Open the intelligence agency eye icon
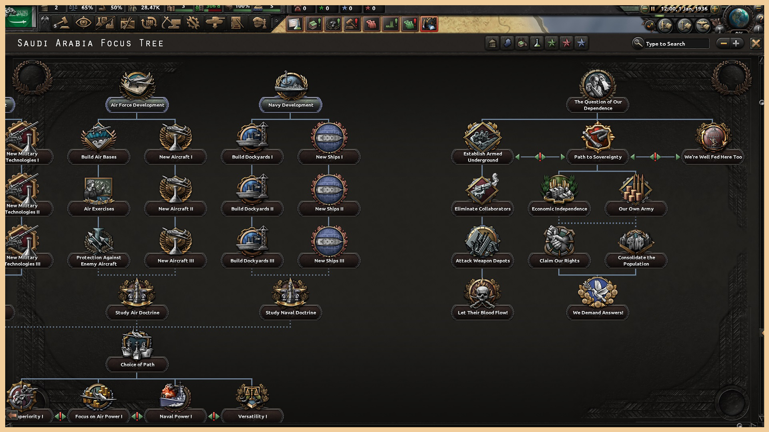Screen dimensions: 769x432 click(83, 23)
